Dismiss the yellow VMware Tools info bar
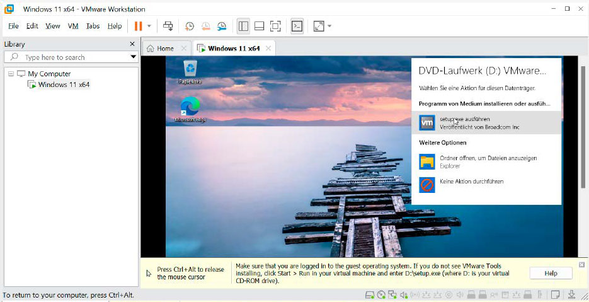The width and height of the screenshot is (589, 302). [x=581, y=264]
